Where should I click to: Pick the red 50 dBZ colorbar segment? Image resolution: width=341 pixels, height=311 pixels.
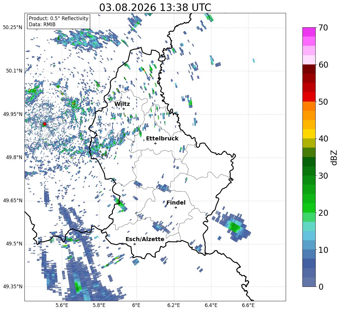[309, 97]
